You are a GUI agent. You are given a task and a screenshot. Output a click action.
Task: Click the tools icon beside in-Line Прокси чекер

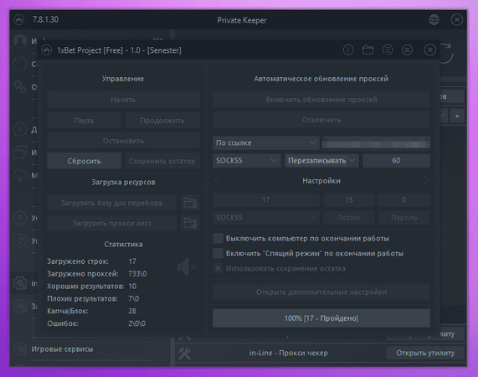(x=184, y=354)
